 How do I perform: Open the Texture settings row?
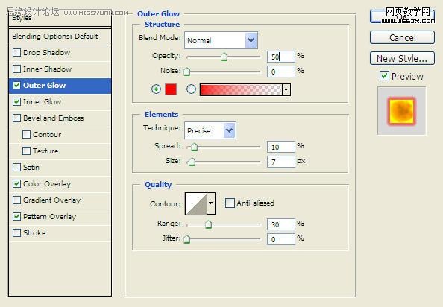[60, 151]
